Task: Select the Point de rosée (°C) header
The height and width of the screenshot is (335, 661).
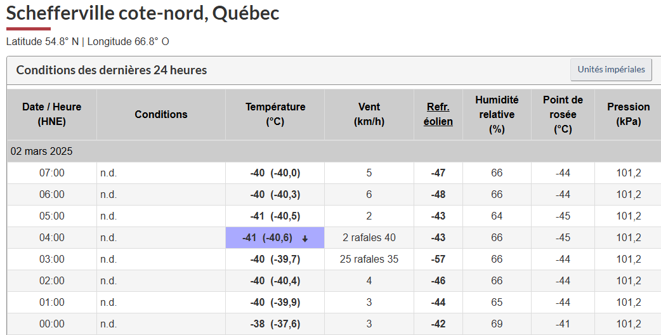Action: click(563, 114)
